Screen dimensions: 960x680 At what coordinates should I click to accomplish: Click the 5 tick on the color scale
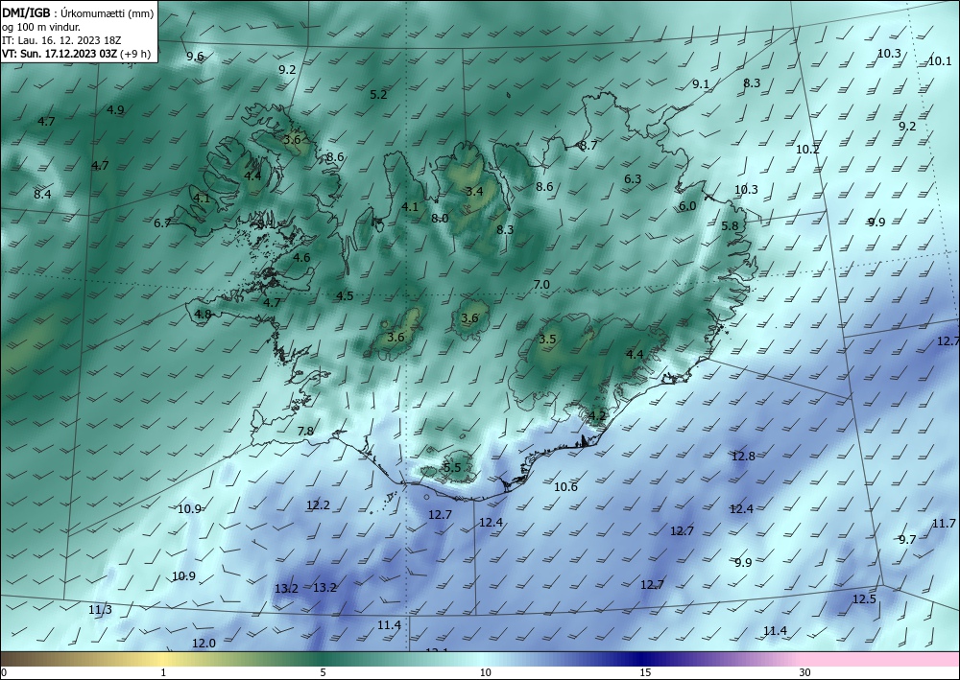pos(323,672)
